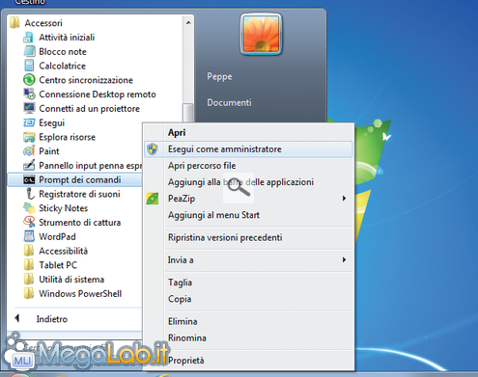Click the Attività iniziali icon
Image resolution: width=478 pixels, height=377 pixels.
[29, 38]
